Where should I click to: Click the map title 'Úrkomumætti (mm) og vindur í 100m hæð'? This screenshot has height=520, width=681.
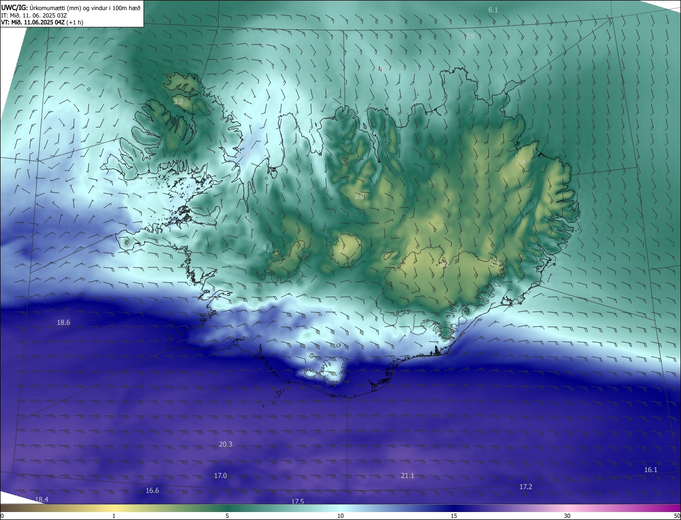[x=85, y=7]
